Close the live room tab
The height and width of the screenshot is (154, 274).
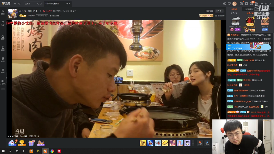click(x=70, y=3)
